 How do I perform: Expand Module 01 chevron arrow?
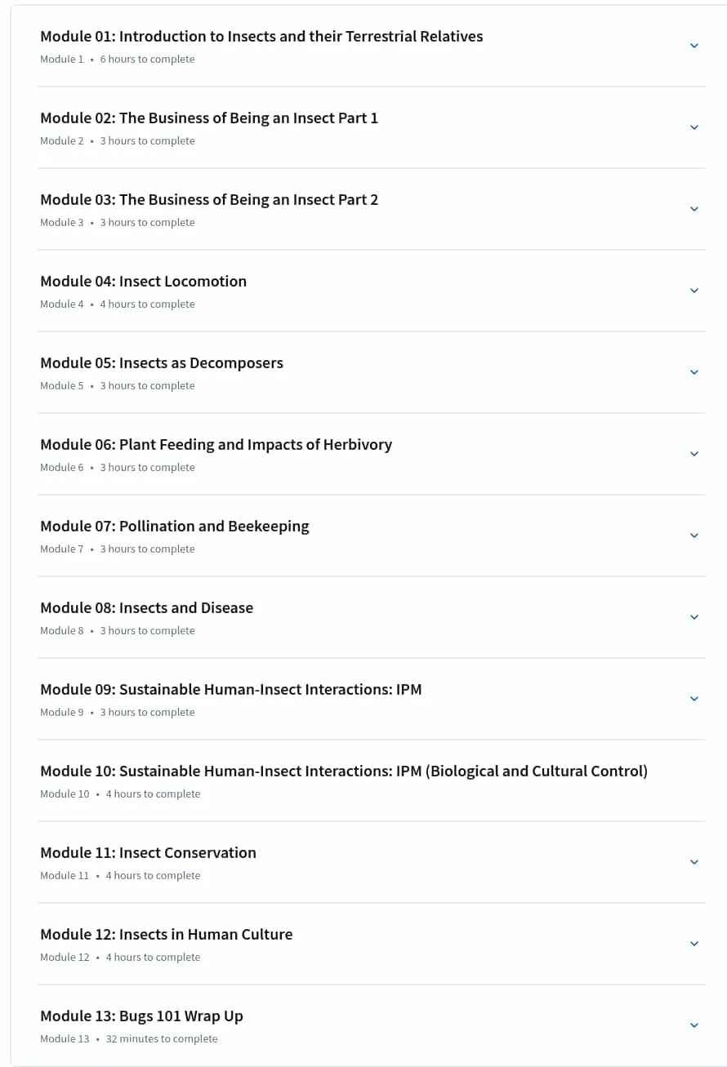click(694, 46)
